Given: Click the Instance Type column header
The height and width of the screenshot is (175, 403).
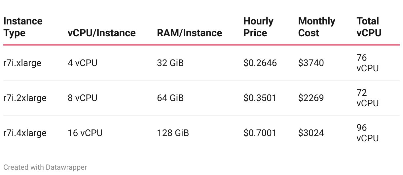Looking at the screenshot, I should (x=23, y=27).
